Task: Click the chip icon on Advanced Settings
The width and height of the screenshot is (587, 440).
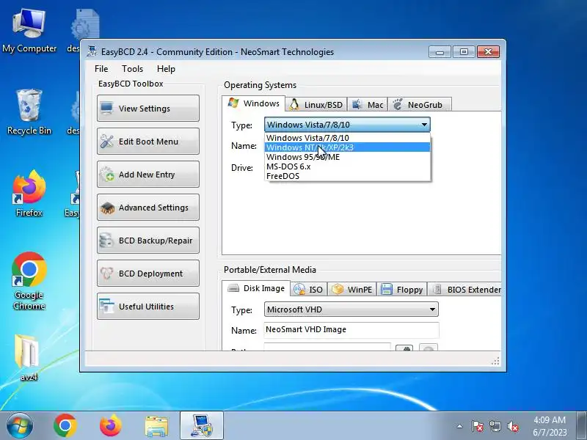Action: [x=107, y=208]
